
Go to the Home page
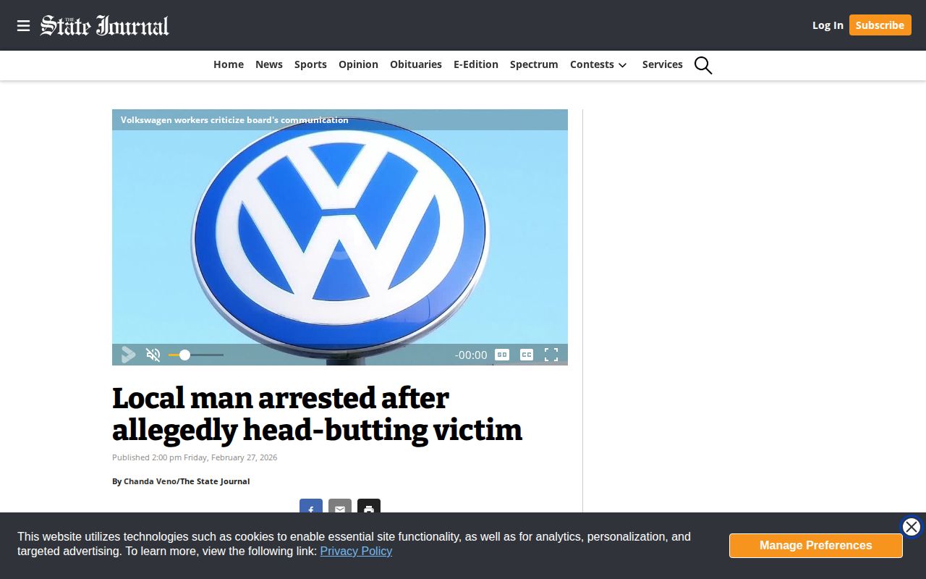click(229, 64)
